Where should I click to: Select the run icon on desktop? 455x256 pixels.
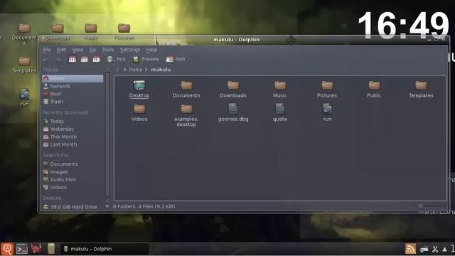[x=24, y=98]
